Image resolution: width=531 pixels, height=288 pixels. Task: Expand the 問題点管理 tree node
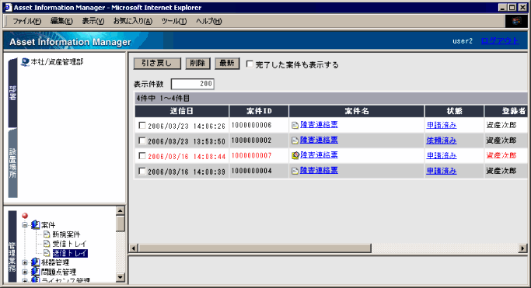[25, 272]
